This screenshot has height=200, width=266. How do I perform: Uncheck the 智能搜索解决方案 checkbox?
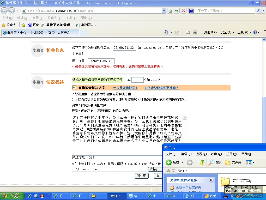pyautogui.click(x=74, y=88)
